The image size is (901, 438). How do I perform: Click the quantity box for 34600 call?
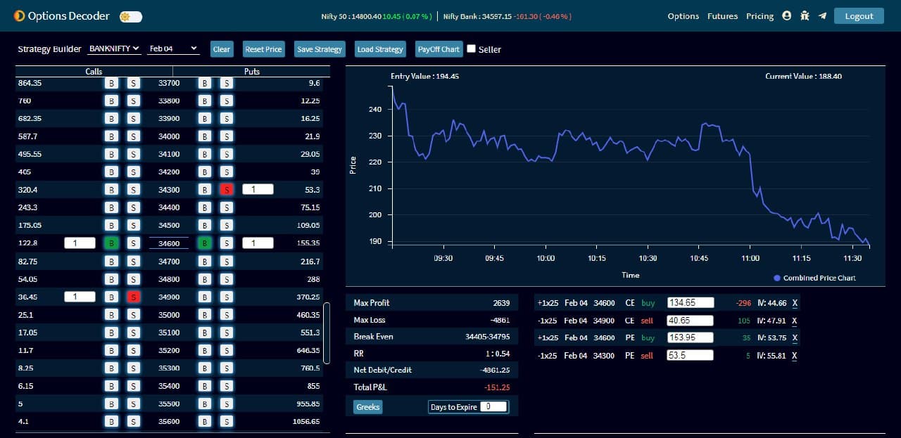pos(80,243)
